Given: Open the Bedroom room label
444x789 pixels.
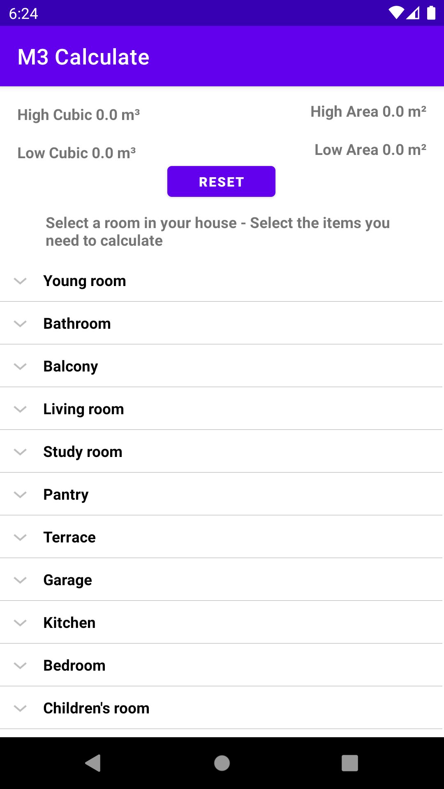Looking at the screenshot, I should tap(74, 666).
